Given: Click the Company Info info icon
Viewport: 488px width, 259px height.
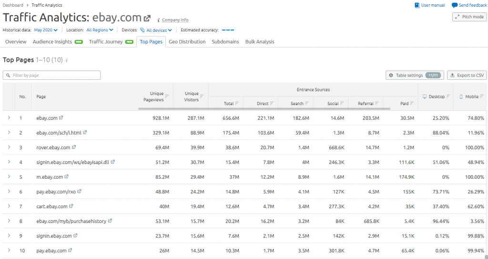Looking at the screenshot, I should tap(158, 20).
